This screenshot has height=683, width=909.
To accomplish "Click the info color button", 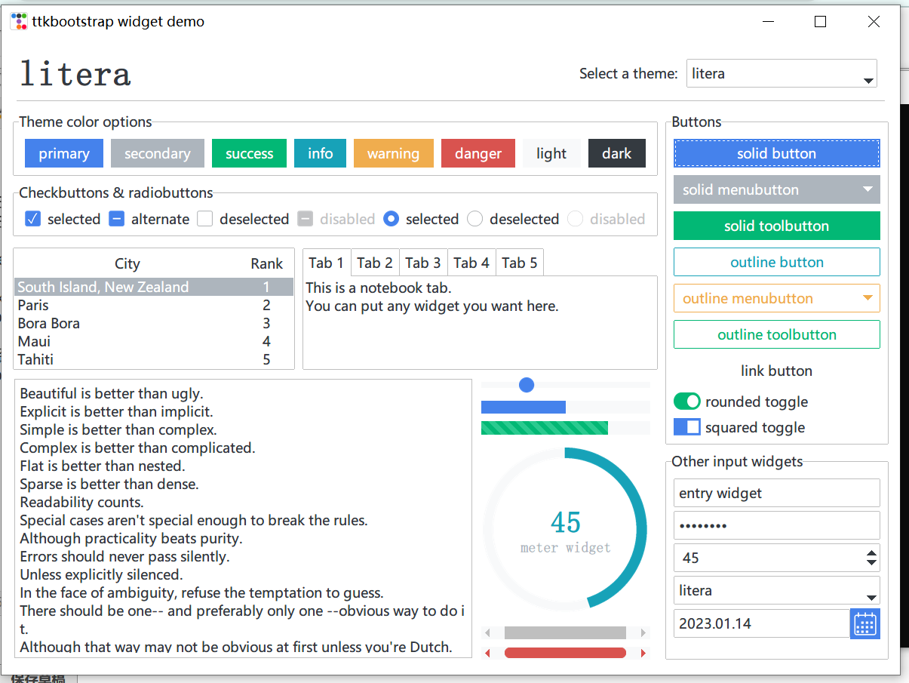I will (321, 153).
